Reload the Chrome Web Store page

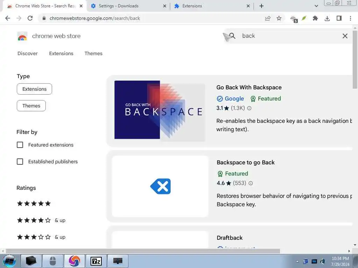pos(30,18)
